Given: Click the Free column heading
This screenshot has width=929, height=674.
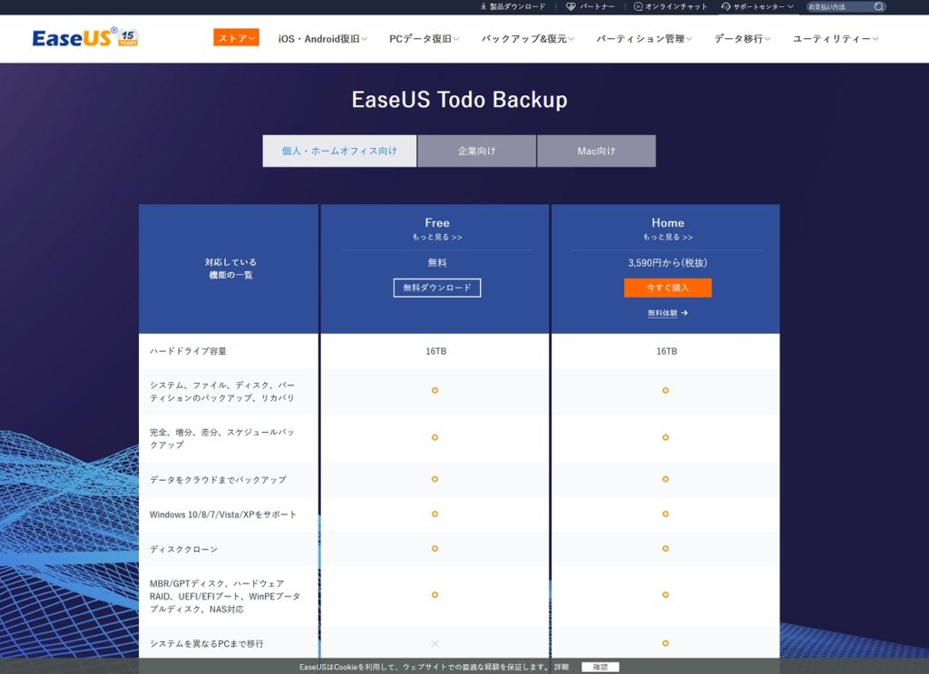Looking at the screenshot, I should [x=437, y=222].
